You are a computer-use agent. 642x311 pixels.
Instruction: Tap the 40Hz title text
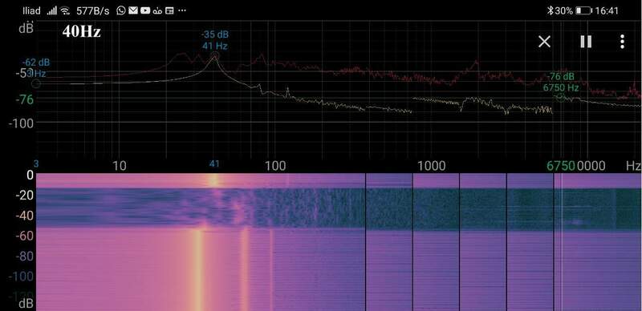tap(81, 31)
